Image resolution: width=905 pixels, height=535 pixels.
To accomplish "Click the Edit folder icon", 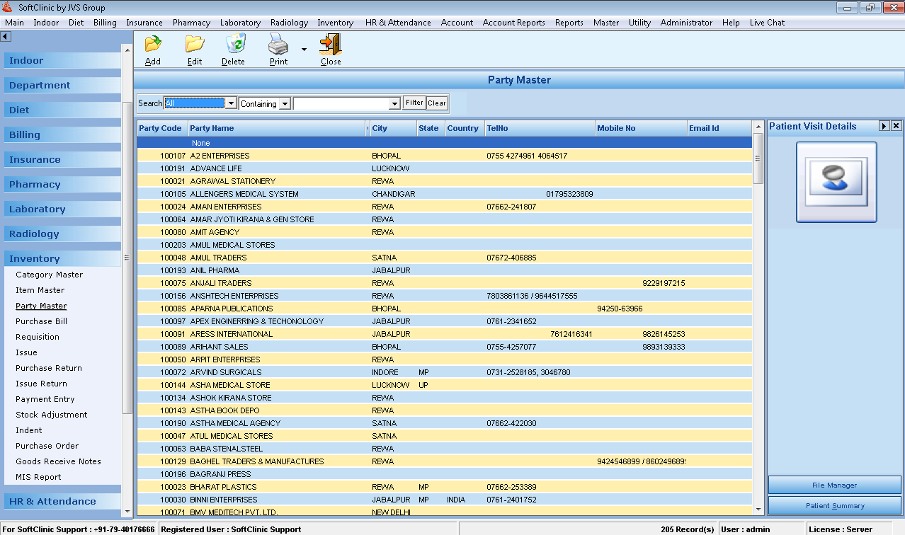I will (195, 45).
